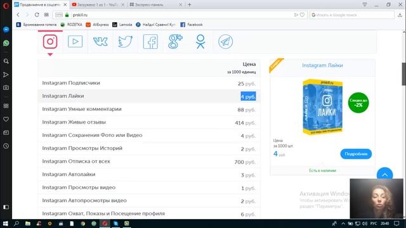The height and width of the screenshot is (228, 406).
Task: Open the notification center icon
Action: click(x=396, y=224)
